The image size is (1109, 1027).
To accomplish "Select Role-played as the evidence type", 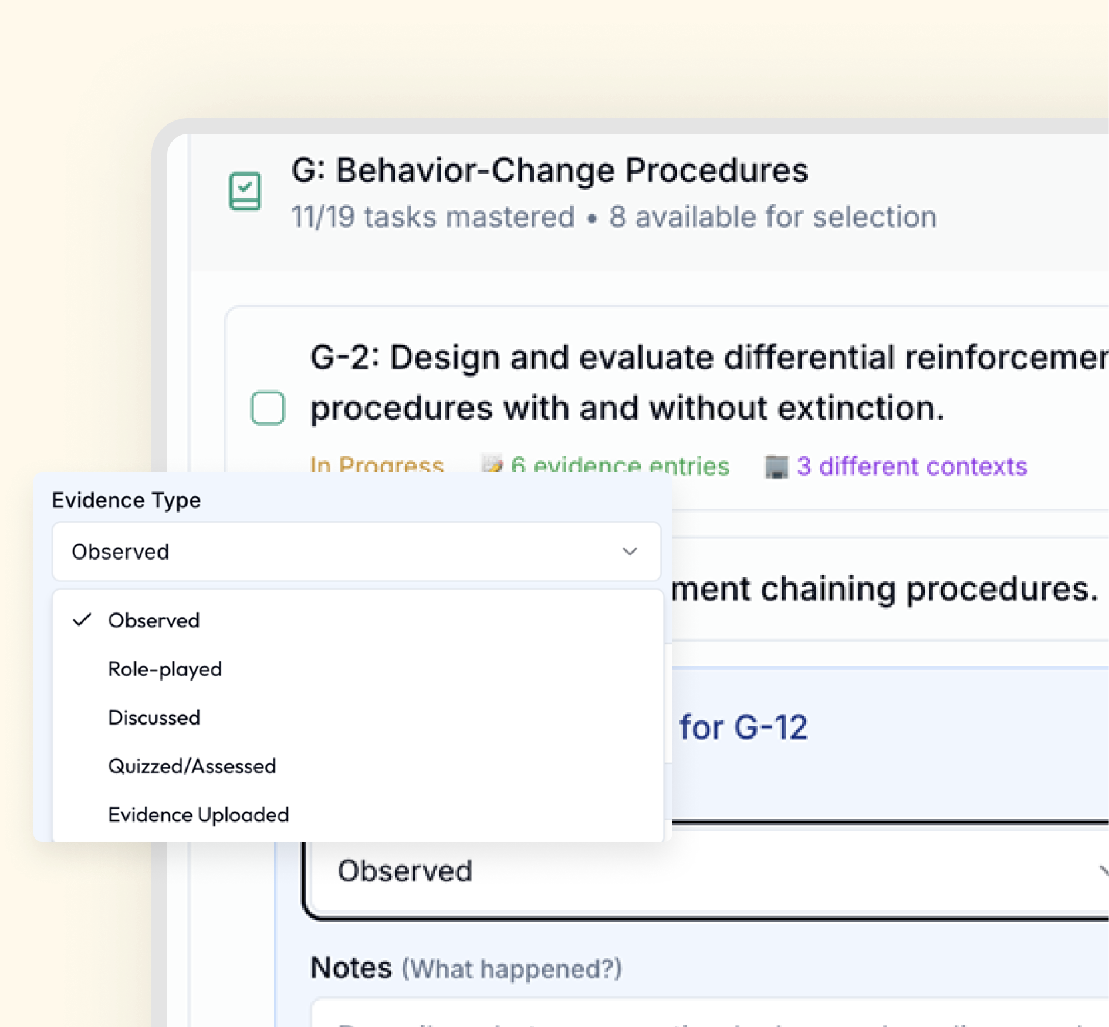I will tap(165, 669).
